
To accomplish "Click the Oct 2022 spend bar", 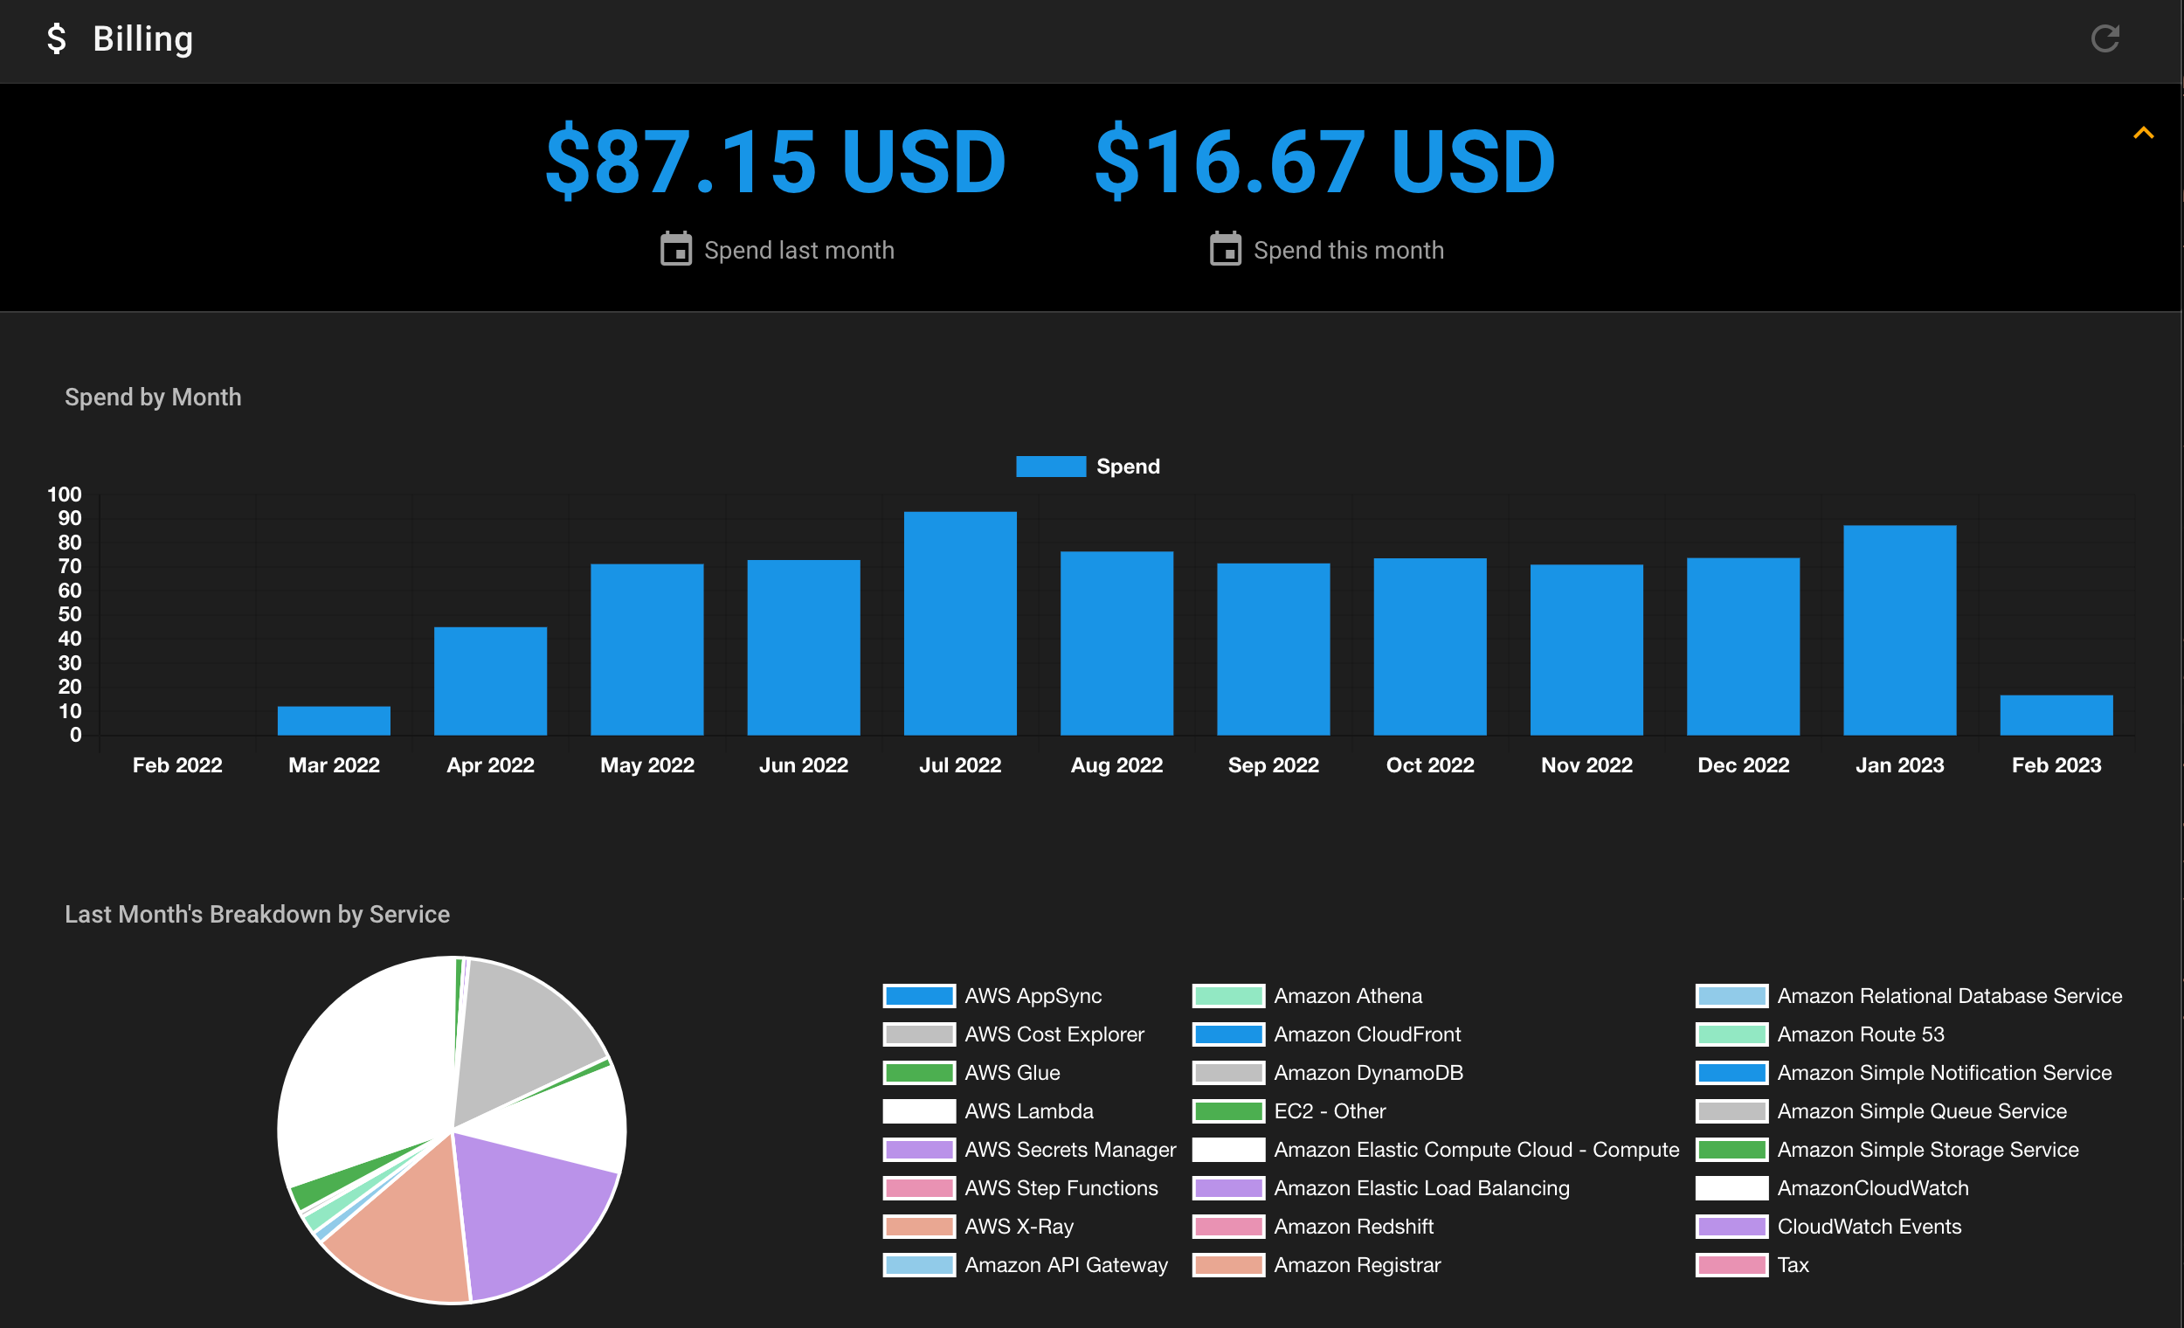I will 1430,647.
